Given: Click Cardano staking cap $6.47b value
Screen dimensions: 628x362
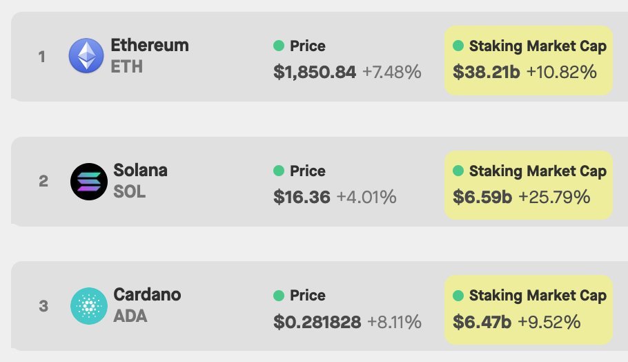Looking at the screenshot, I should coord(482,322).
